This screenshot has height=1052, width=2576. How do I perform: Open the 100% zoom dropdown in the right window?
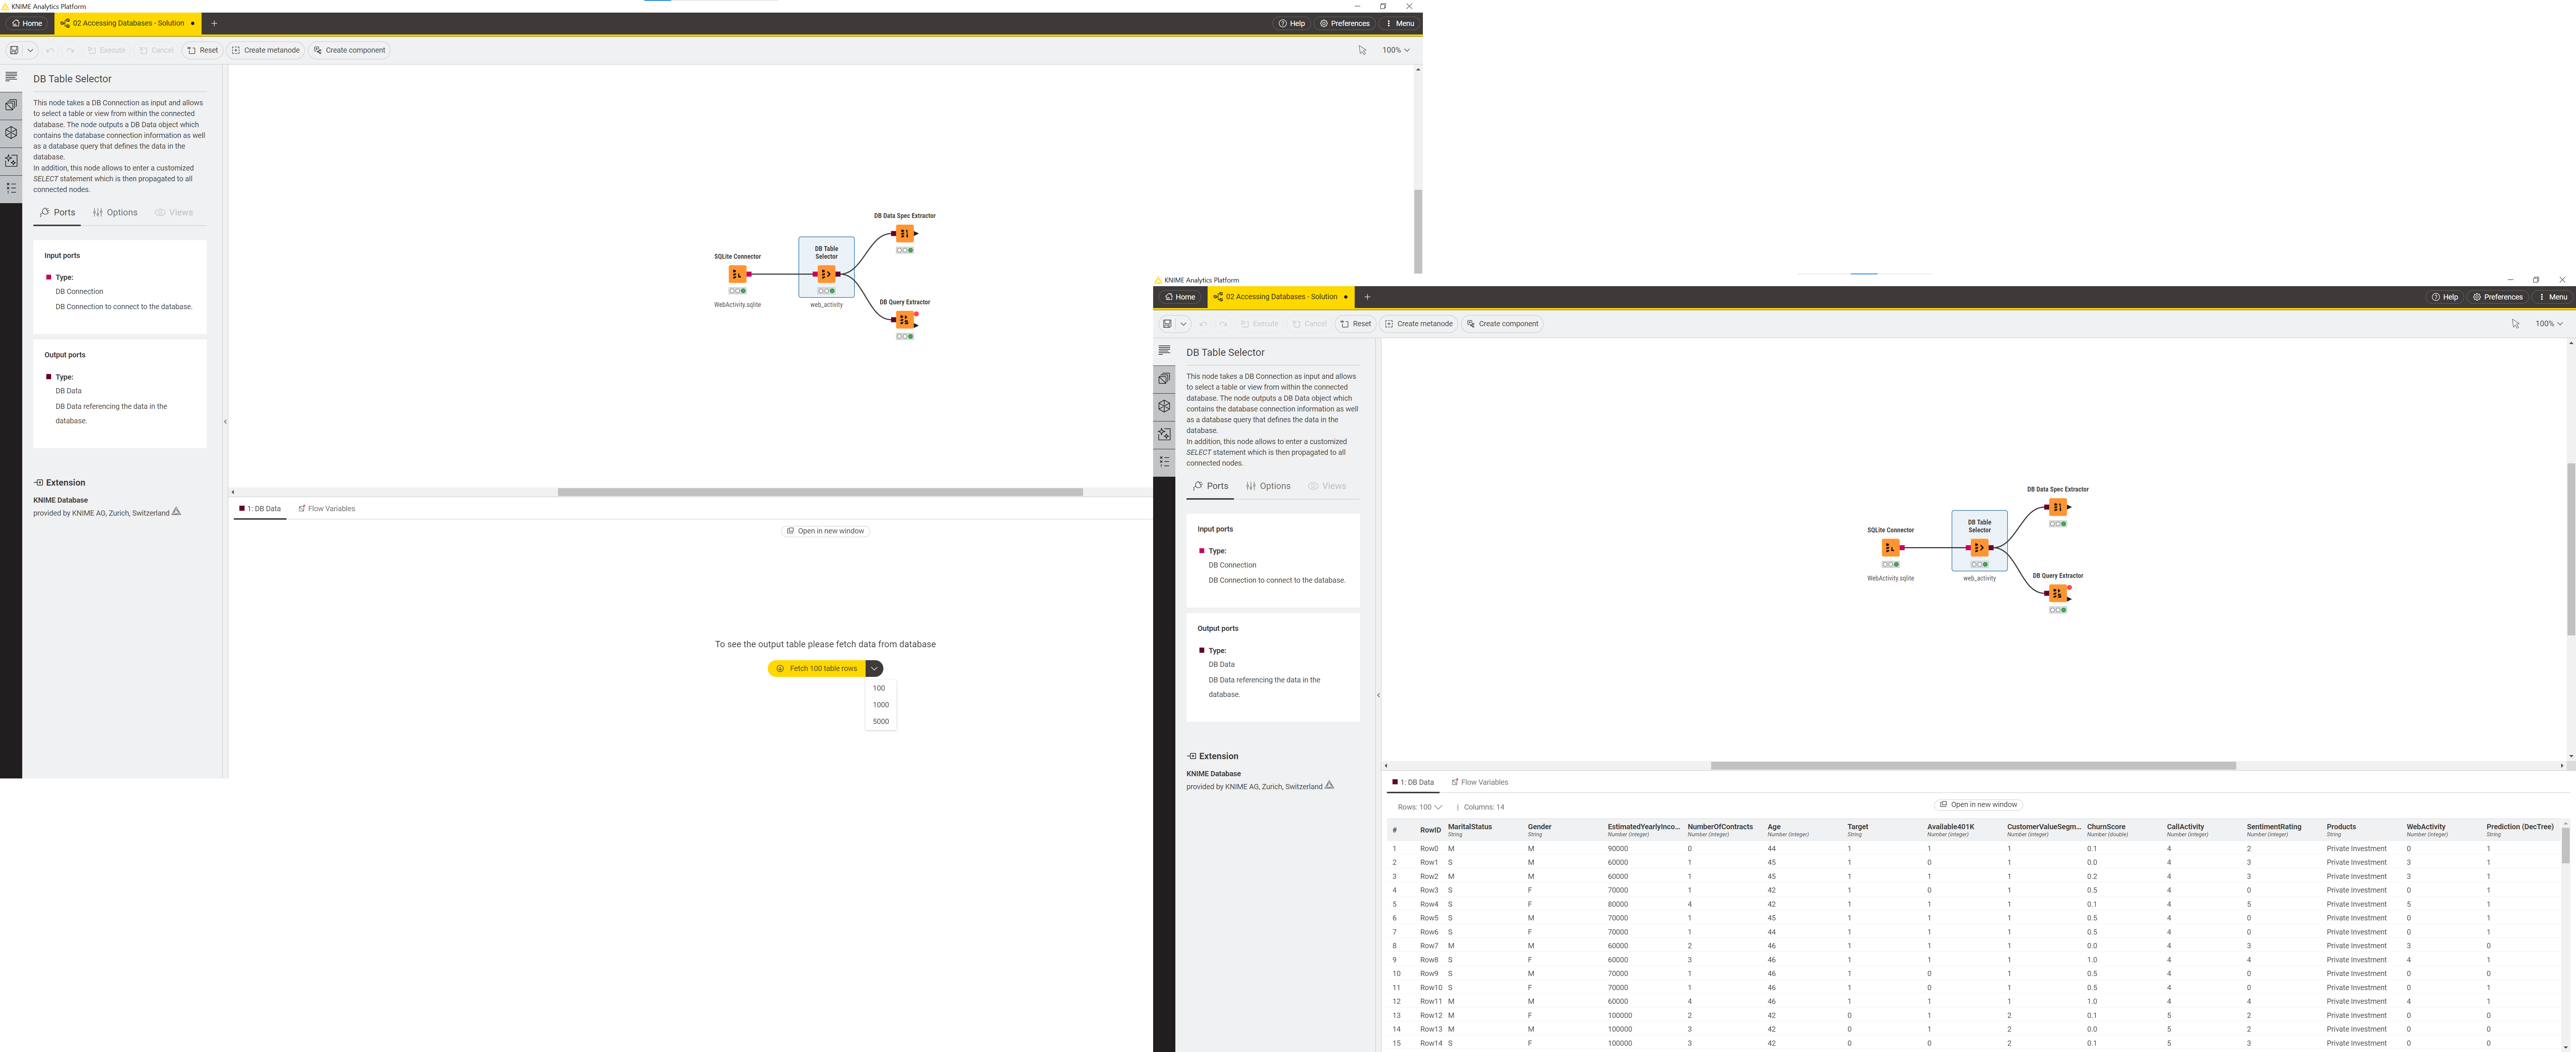click(2549, 324)
